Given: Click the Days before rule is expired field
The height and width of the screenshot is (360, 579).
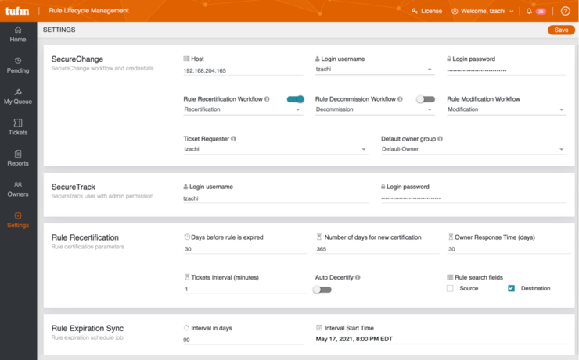Looking at the screenshot, I should [245, 249].
